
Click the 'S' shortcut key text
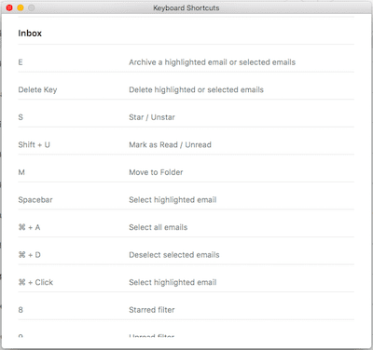pos(21,117)
